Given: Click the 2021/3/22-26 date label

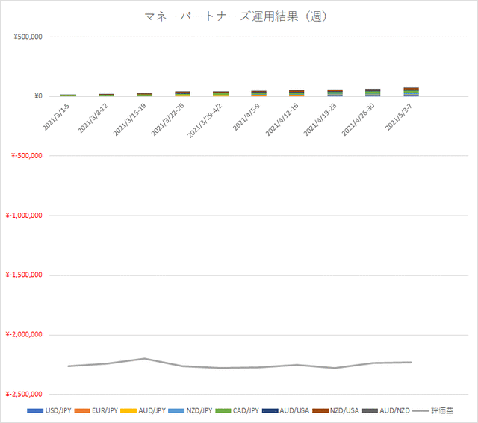Looking at the screenshot, I should [x=167, y=119].
